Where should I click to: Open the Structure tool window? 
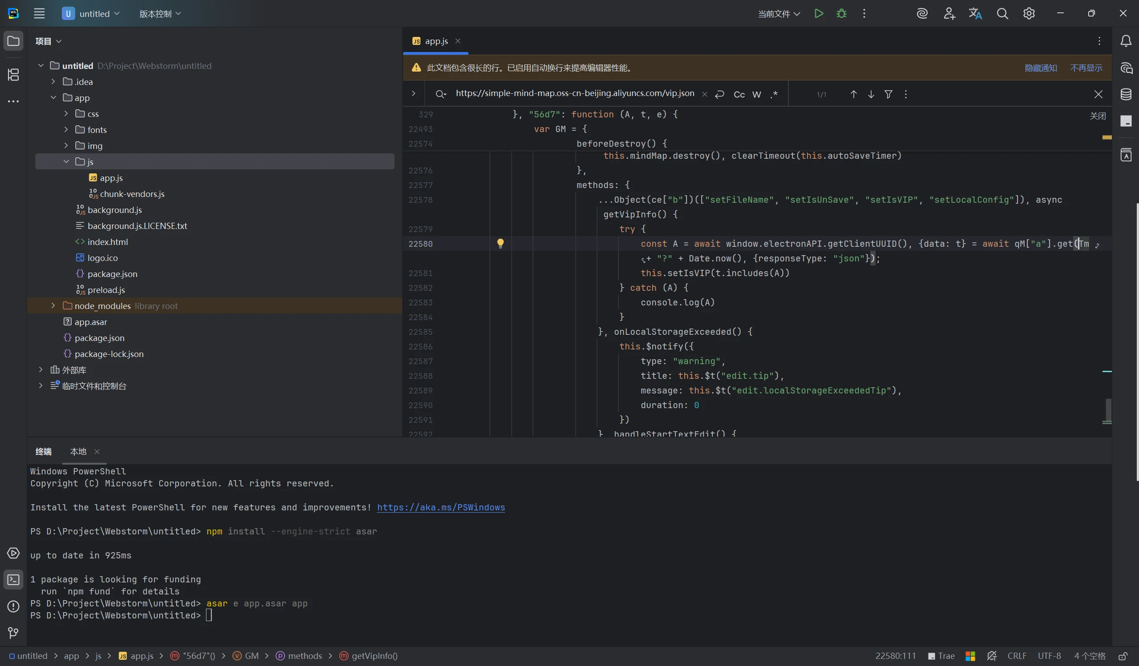[13, 75]
